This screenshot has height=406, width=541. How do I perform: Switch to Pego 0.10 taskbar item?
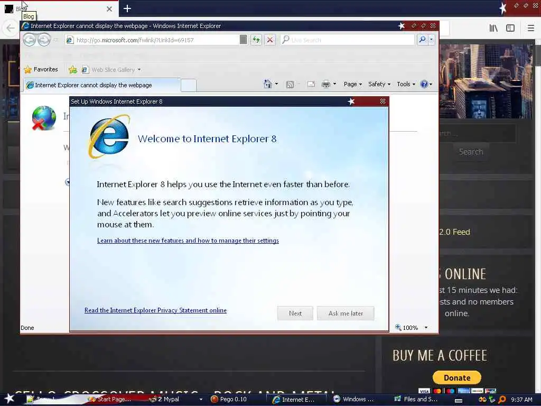tap(229, 399)
